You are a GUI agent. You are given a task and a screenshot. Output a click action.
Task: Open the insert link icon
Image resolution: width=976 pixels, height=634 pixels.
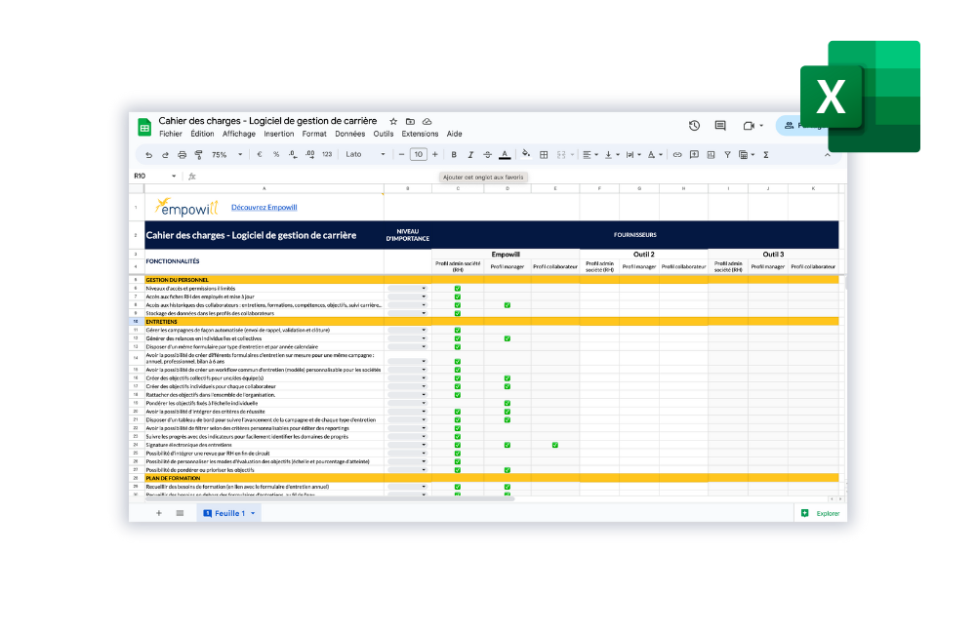click(677, 154)
